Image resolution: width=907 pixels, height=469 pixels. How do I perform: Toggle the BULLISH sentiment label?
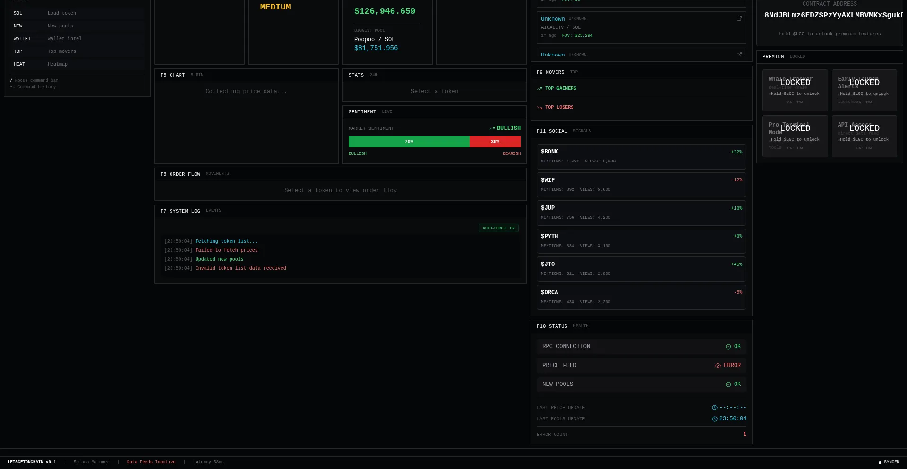click(358, 153)
